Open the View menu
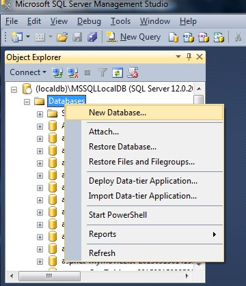Image resolution: width=246 pixels, height=286 pixels. click(x=59, y=21)
